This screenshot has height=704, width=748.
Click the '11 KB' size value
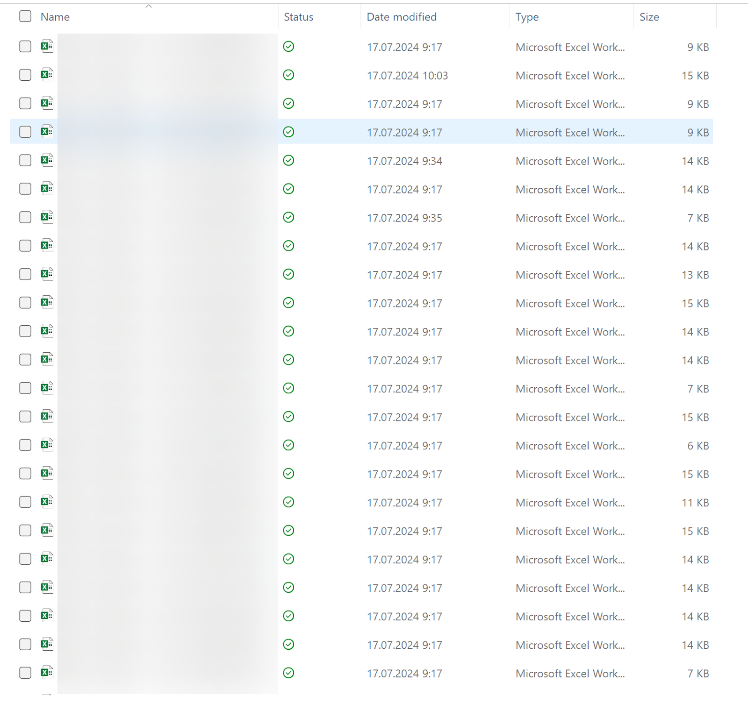(695, 503)
